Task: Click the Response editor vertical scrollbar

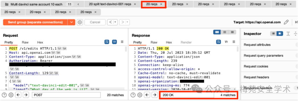Action: 237,49
